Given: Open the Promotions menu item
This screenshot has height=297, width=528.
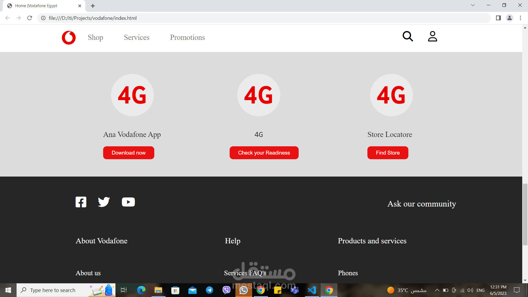Looking at the screenshot, I should tap(187, 37).
